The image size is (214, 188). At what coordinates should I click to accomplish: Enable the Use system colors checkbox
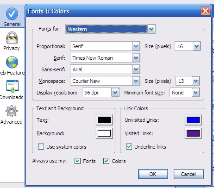click(x=41, y=146)
